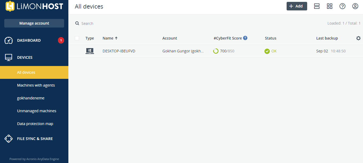Click the Windows machine type icon
The image size is (363, 163).
(90, 51)
